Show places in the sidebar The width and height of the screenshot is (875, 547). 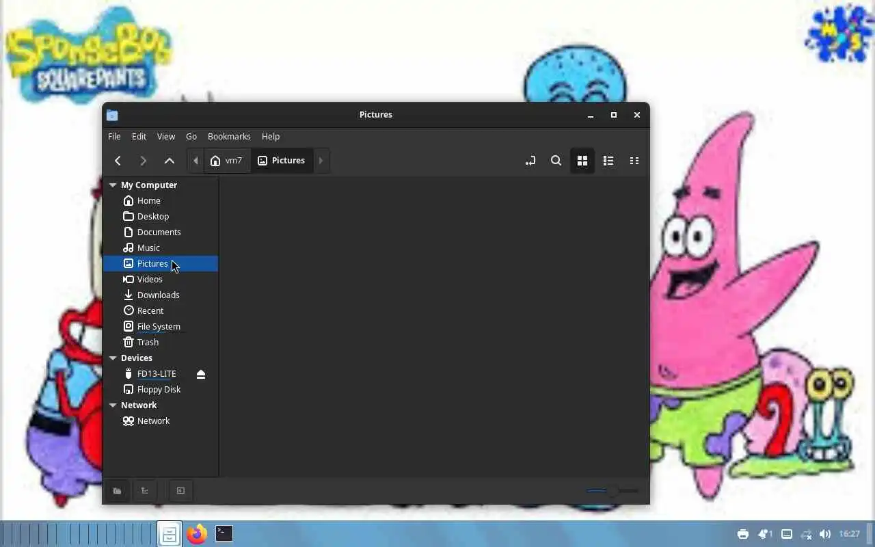coord(118,491)
